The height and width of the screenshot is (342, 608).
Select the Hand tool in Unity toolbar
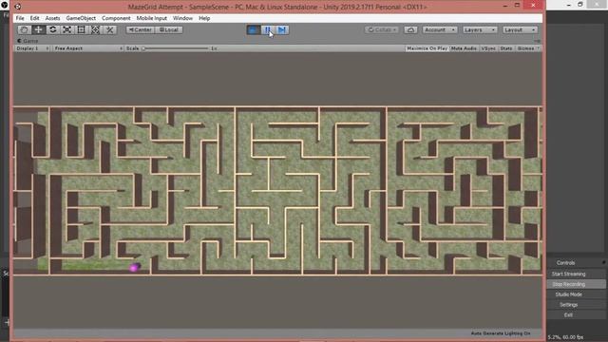click(x=24, y=29)
